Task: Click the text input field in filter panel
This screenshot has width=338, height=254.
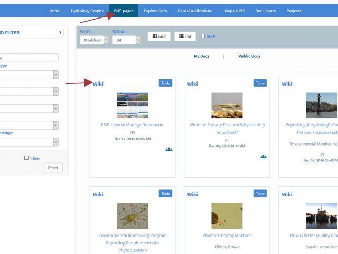Action: tap(28, 58)
